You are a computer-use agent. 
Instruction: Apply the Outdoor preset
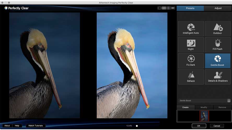coord(217,29)
